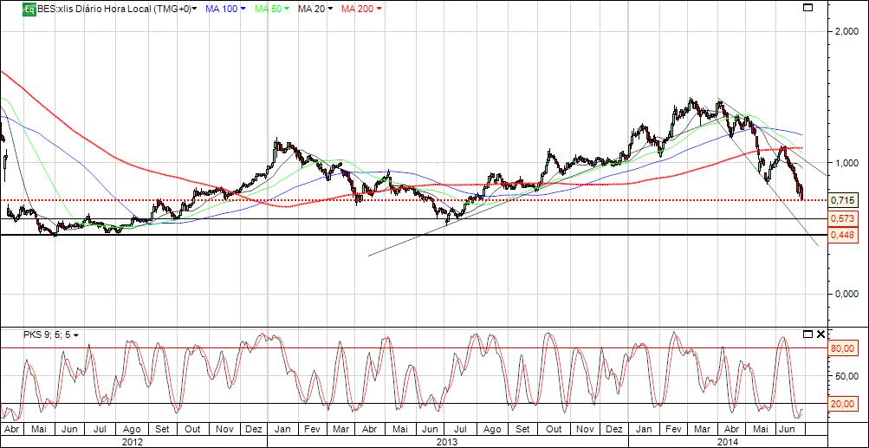Close the PKS oscillator pane
869x448 pixels.
tap(820, 334)
